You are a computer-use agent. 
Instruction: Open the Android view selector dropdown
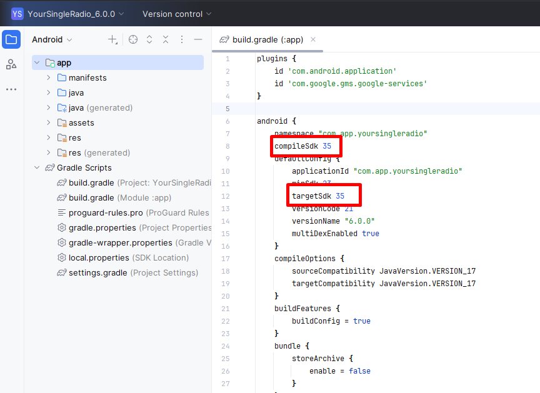coord(52,39)
